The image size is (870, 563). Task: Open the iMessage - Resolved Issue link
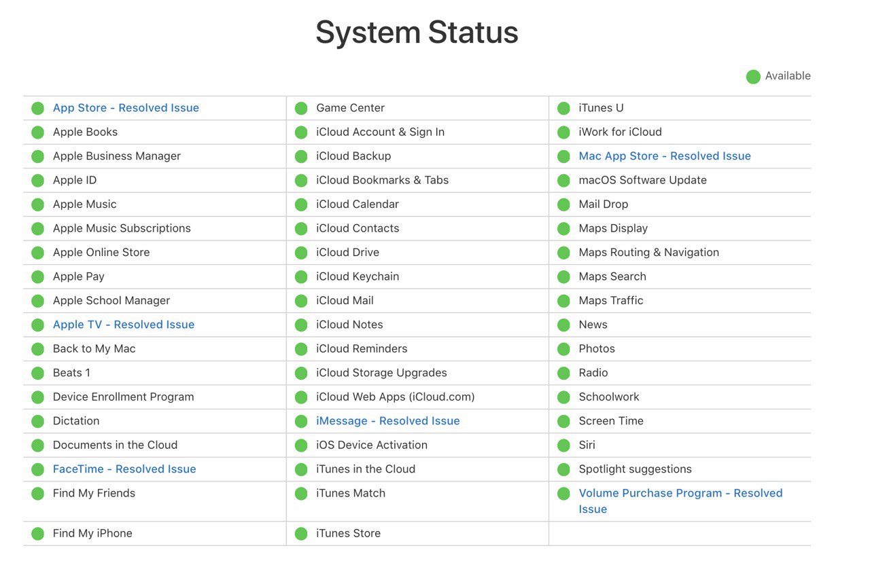point(388,421)
